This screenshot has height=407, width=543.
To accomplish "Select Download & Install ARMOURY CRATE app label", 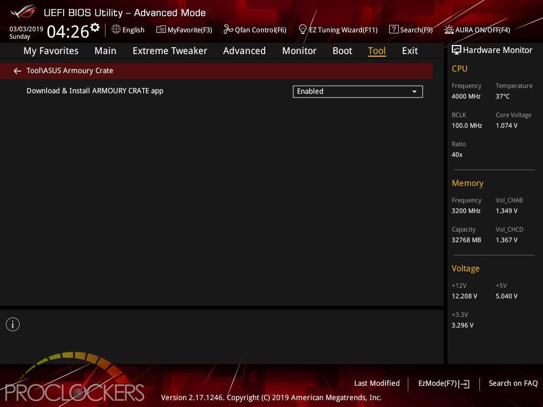I will [95, 91].
